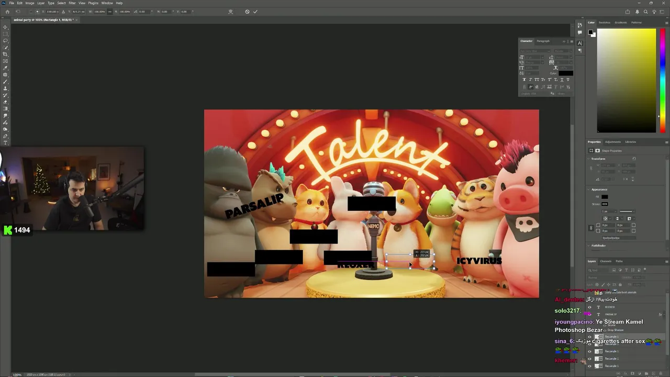The height and width of the screenshot is (377, 670).
Task: Switch to the Gradients tab
Action: point(621,23)
